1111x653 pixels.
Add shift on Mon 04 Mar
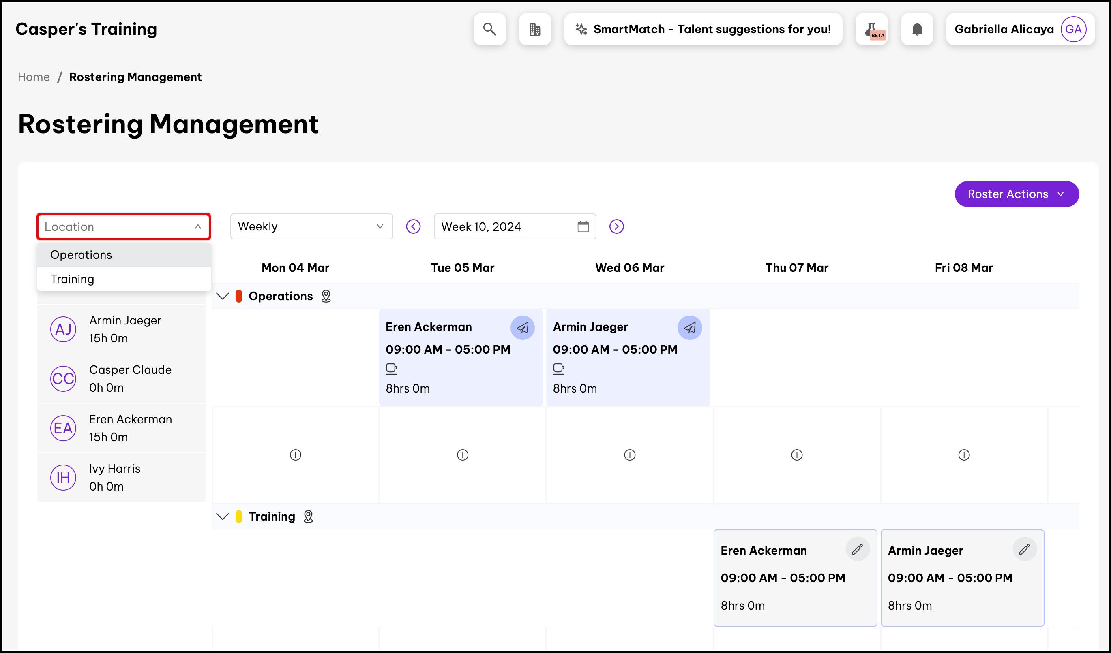[x=295, y=455]
